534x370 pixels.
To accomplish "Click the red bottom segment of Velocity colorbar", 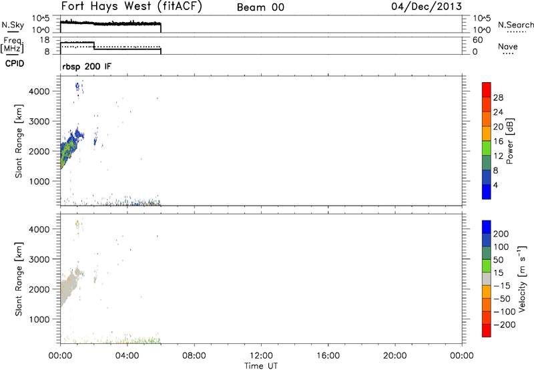I will pyautogui.click(x=487, y=331).
